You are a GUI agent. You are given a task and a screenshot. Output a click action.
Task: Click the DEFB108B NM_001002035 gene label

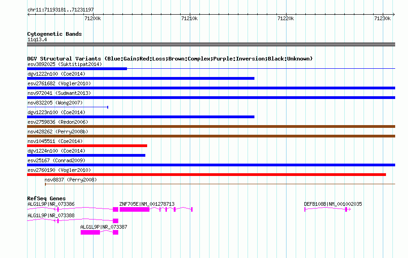pyautogui.click(x=333, y=204)
